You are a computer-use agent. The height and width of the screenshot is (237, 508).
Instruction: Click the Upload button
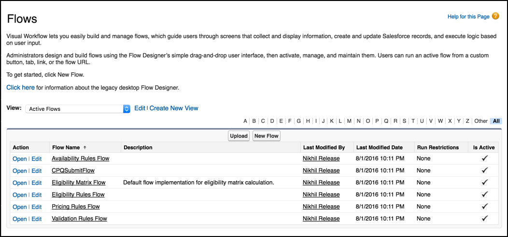239,136
